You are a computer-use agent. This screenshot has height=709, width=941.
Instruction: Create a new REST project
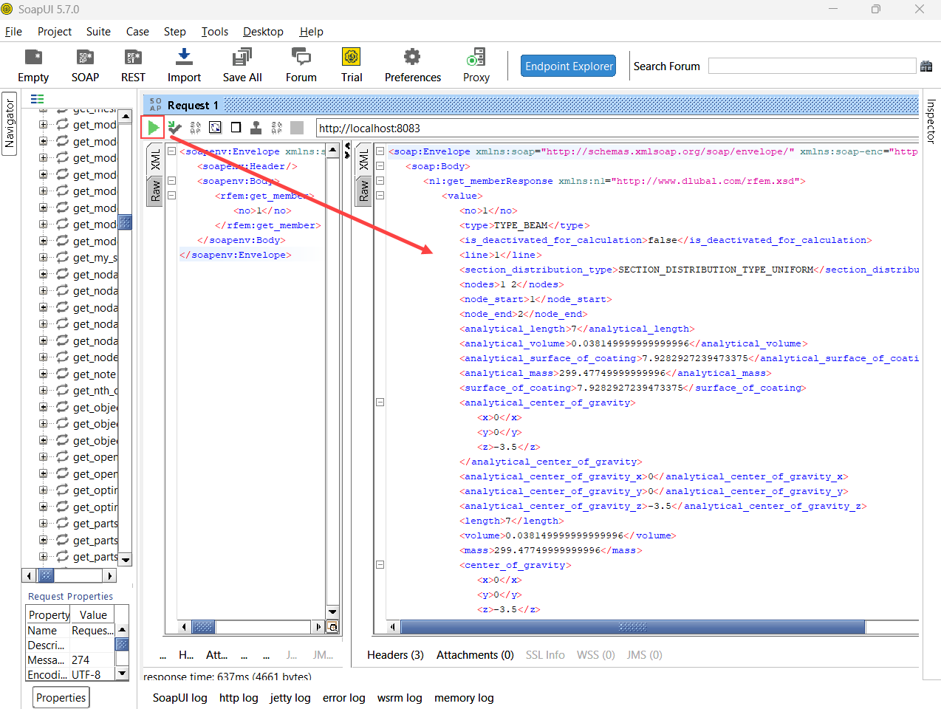(132, 65)
